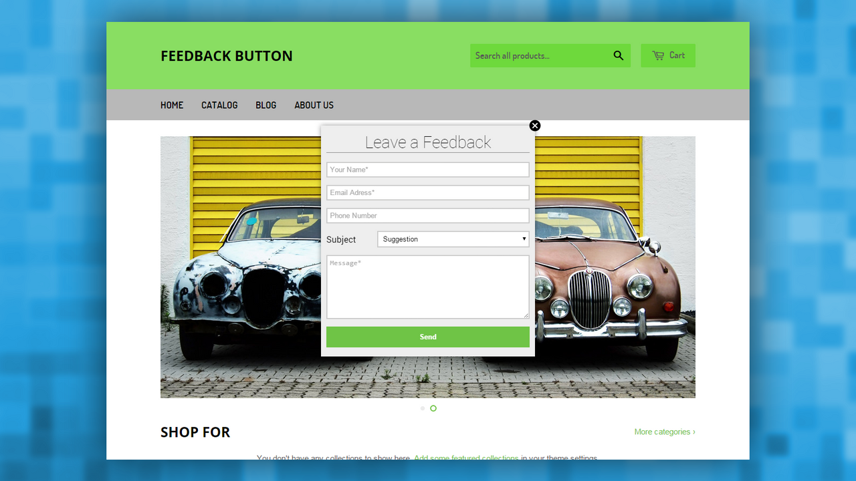This screenshot has height=481, width=856.
Task: Select the second slideshow dot
Action: 433,408
